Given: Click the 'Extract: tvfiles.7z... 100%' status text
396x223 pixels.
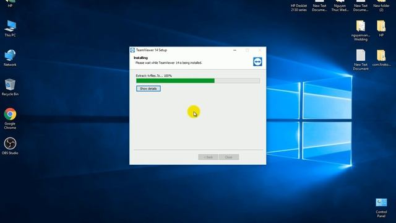Looking at the screenshot, I should pyautogui.click(x=154, y=76).
